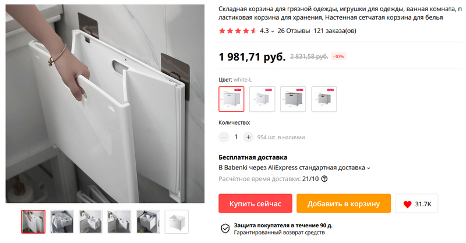The image size is (466, 243).
Task: Select the second product thumbnail
Action: pyautogui.click(x=62, y=221)
